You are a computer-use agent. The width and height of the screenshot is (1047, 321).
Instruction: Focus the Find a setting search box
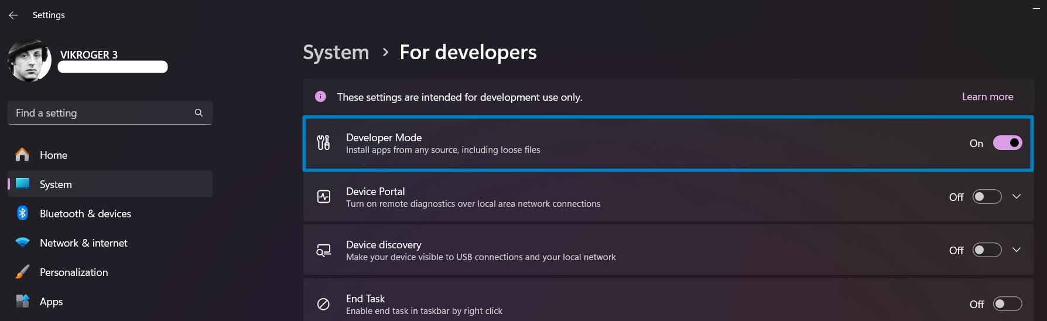(x=110, y=112)
